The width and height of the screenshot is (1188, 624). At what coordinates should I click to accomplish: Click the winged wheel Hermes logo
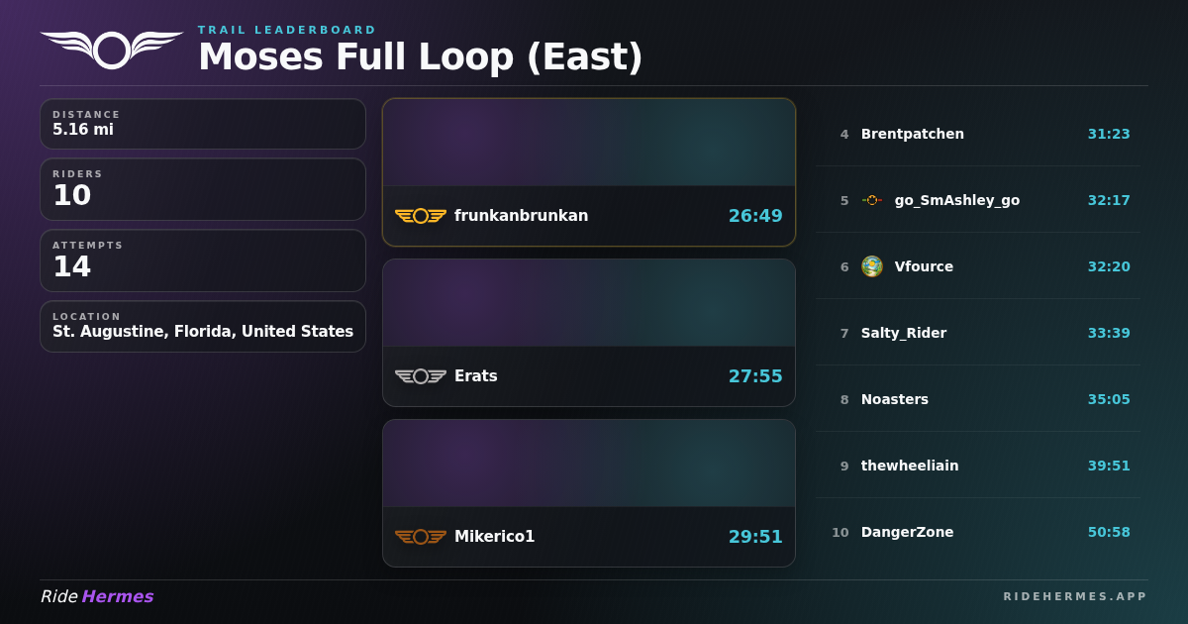coord(112,50)
